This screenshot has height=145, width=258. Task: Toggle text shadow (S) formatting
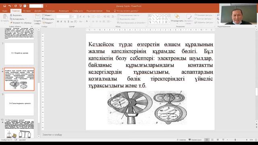(68, 21)
